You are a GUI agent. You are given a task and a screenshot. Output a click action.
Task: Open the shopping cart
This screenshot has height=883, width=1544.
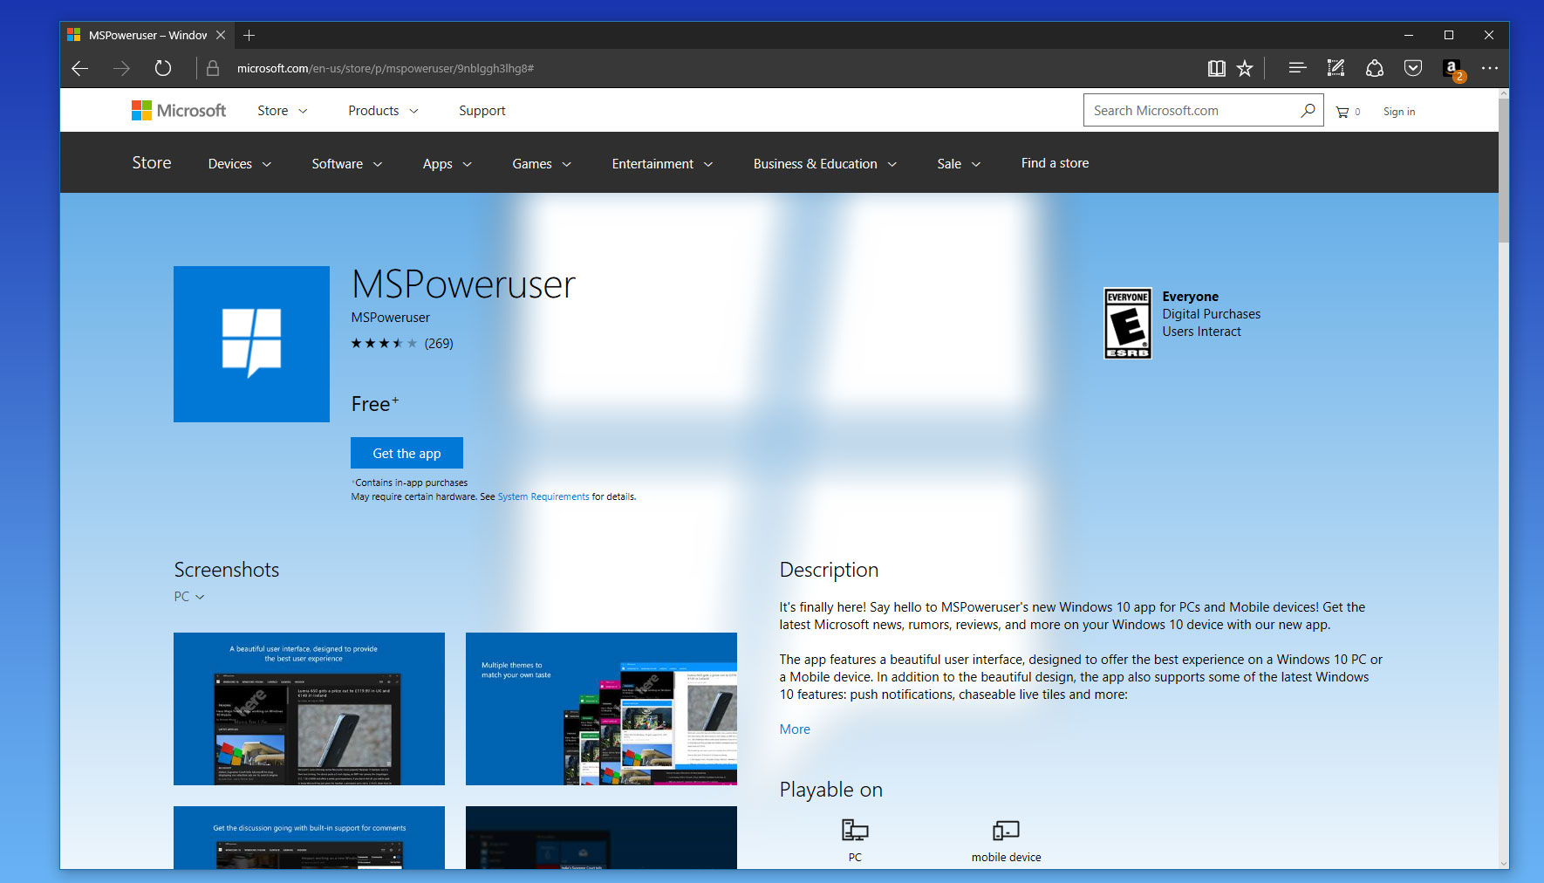pyautogui.click(x=1348, y=112)
